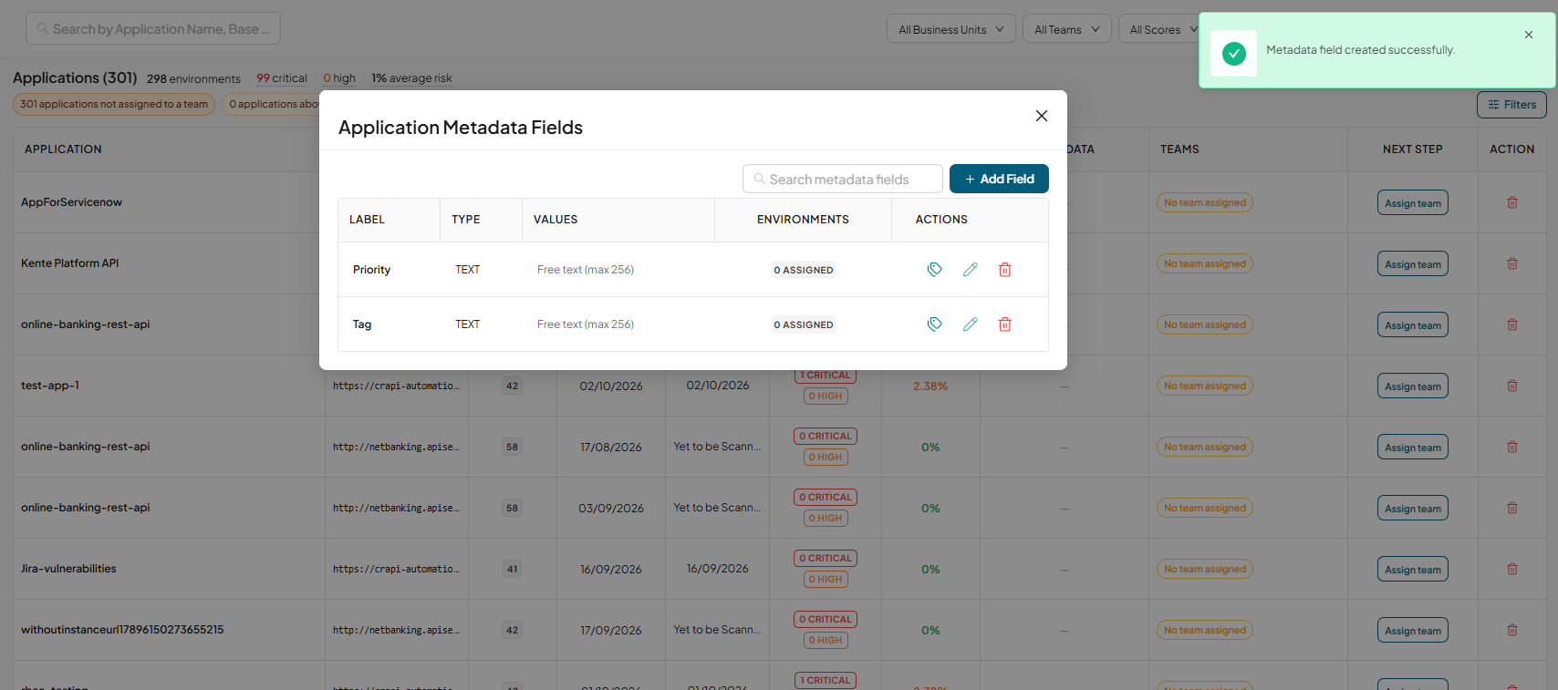This screenshot has height=690, width=1558.
Task: Click the 0 ASSIGNED badge for Priority
Action: click(x=804, y=270)
